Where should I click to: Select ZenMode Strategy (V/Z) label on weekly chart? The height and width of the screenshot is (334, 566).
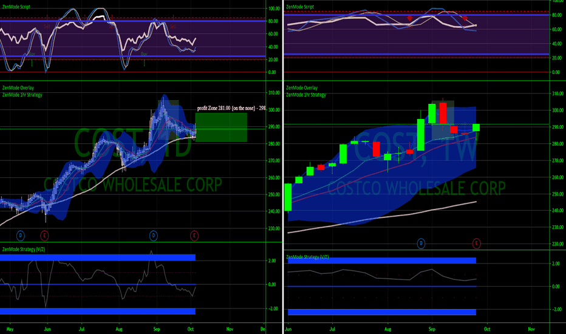point(307,257)
